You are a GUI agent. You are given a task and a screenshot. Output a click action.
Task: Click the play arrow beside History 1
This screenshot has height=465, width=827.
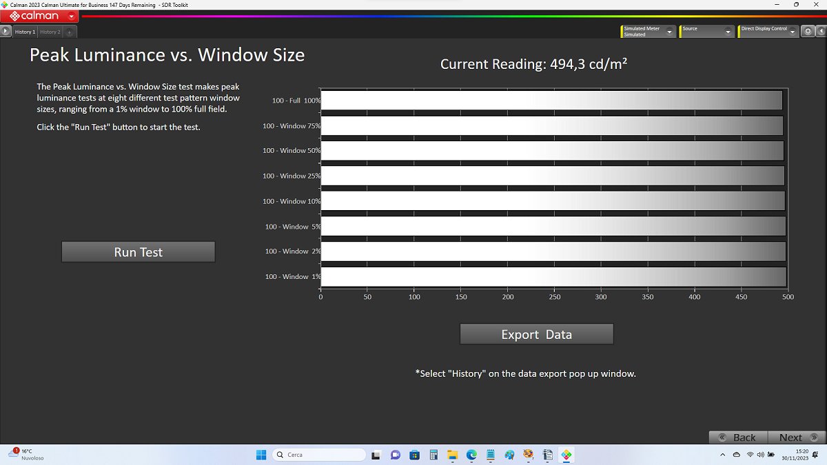(x=6, y=32)
